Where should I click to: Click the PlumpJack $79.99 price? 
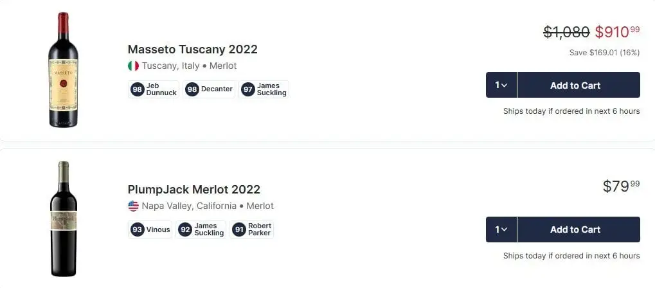pyautogui.click(x=621, y=186)
